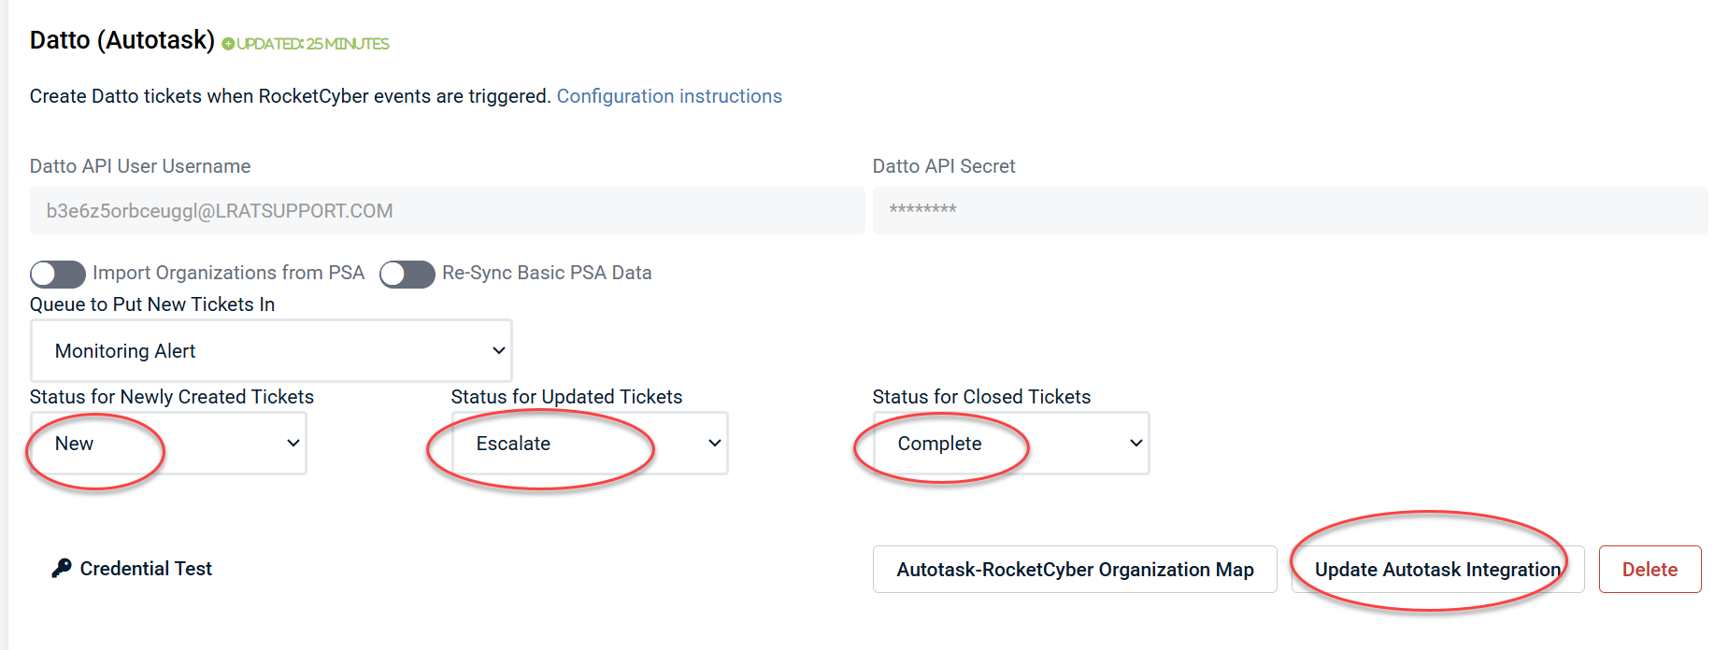Image resolution: width=1714 pixels, height=650 pixels.
Task: Toggle the Re-Sync Basic PSA Data switch
Action: 407,274
